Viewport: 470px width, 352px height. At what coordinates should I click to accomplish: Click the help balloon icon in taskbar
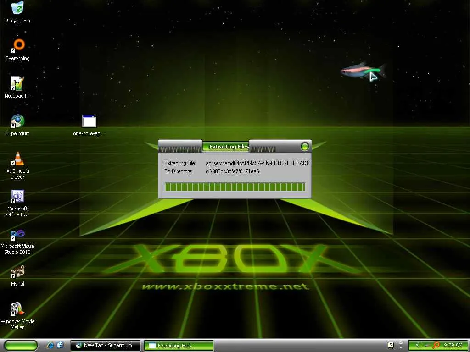pyautogui.click(x=391, y=345)
